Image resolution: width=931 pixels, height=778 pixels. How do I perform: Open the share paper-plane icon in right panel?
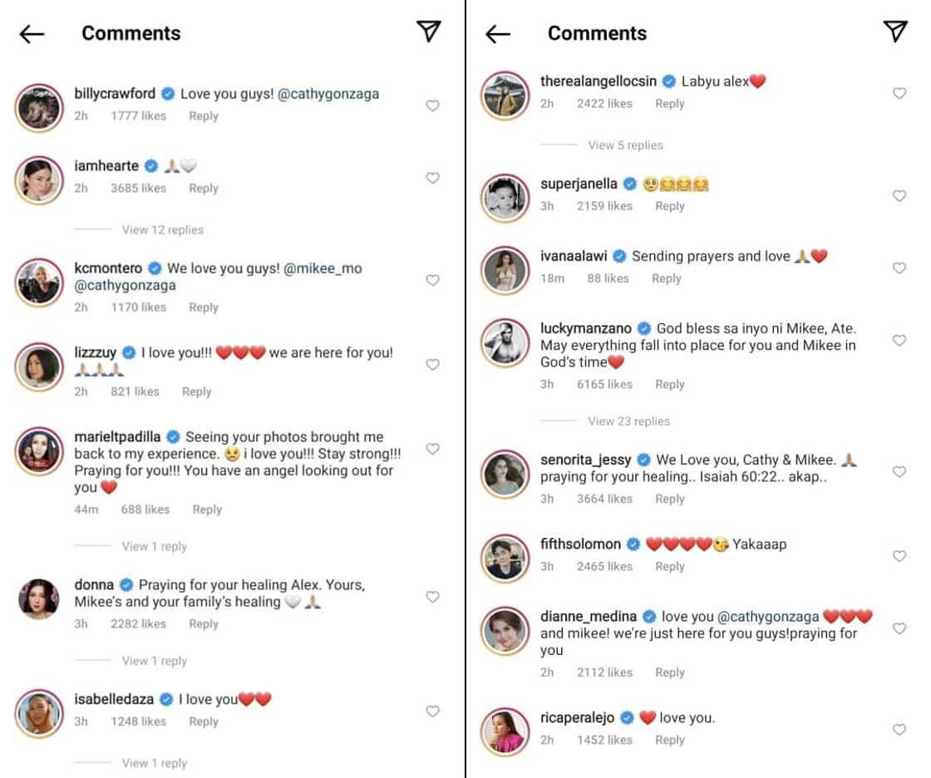tap(894, 32)
